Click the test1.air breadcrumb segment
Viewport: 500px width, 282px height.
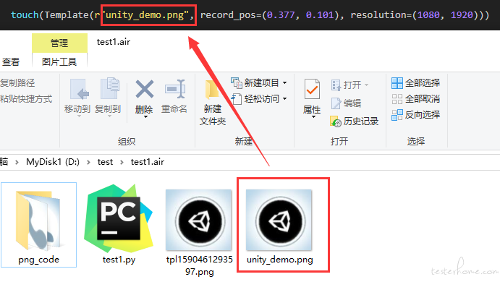click(148, 162)
